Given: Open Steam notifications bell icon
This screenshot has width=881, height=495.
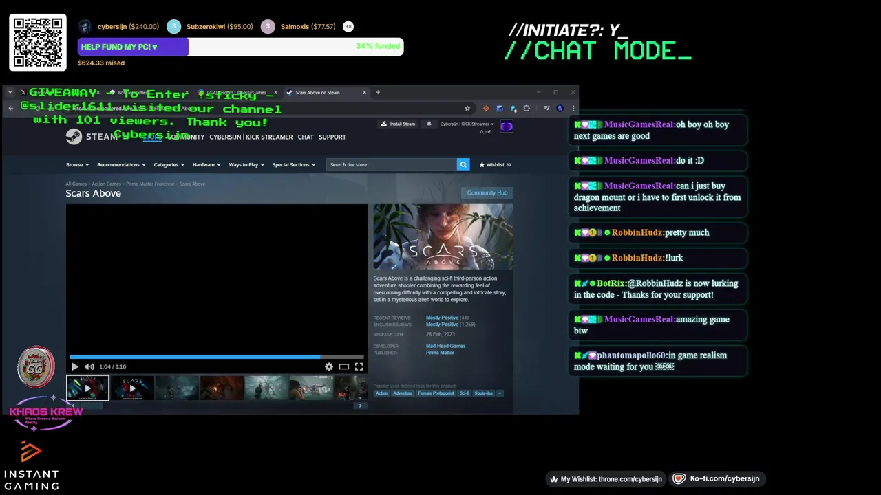Looking at the screenshot, I should 429,124.
